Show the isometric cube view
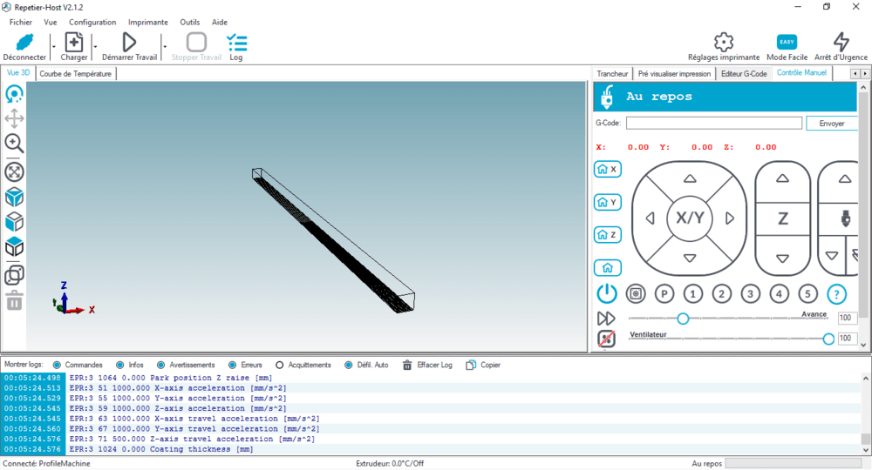The height and width of the screenshot is (470, 872). 15,197
